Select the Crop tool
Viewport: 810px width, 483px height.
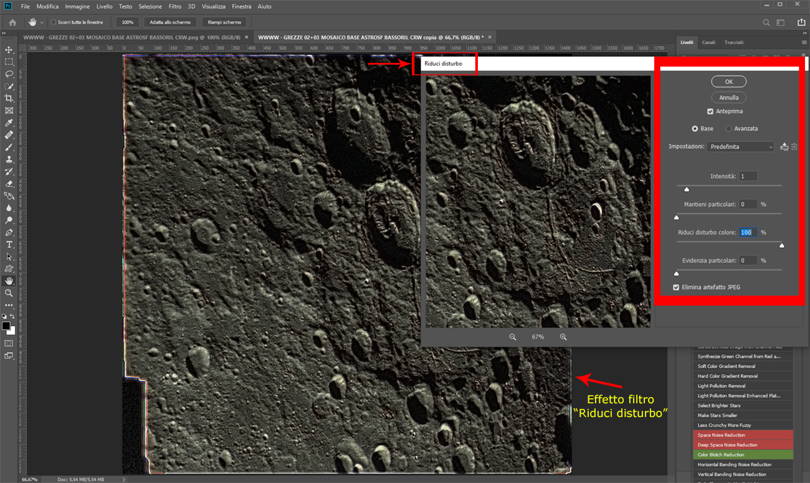tap(9, 98)
